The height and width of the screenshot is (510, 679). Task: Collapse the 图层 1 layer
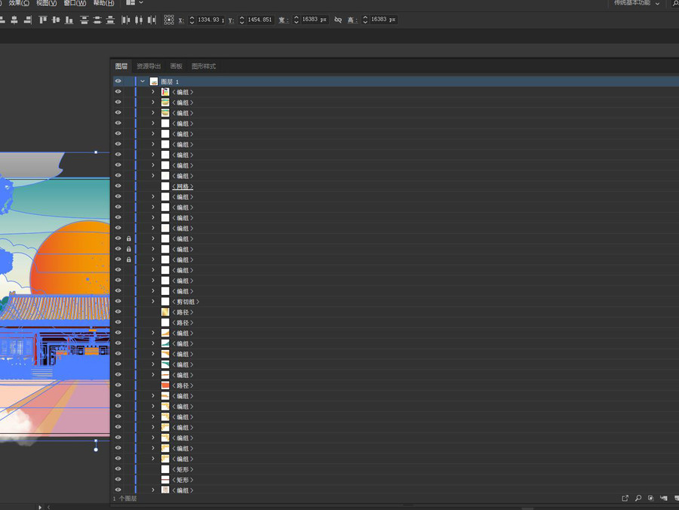point(143,81)
